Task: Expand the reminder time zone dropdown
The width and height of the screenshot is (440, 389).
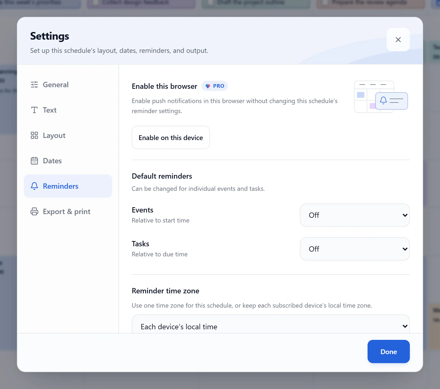Action: tap(271, 324)
